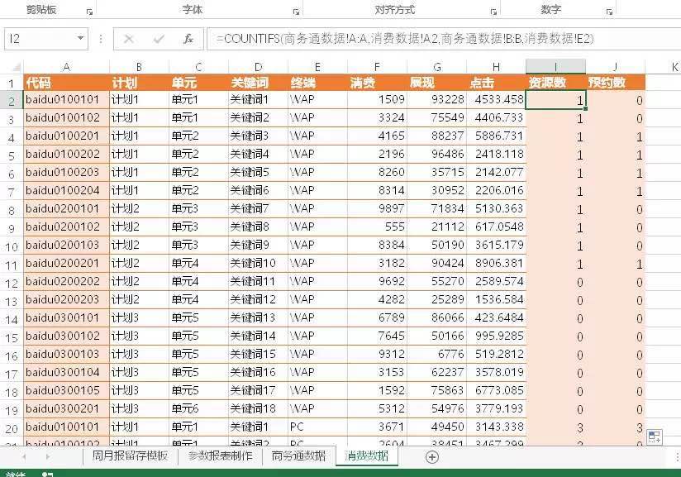Open the 参数报表制作 sheet tab
This screenshot has height=477, width=681.
click(221, 456)
